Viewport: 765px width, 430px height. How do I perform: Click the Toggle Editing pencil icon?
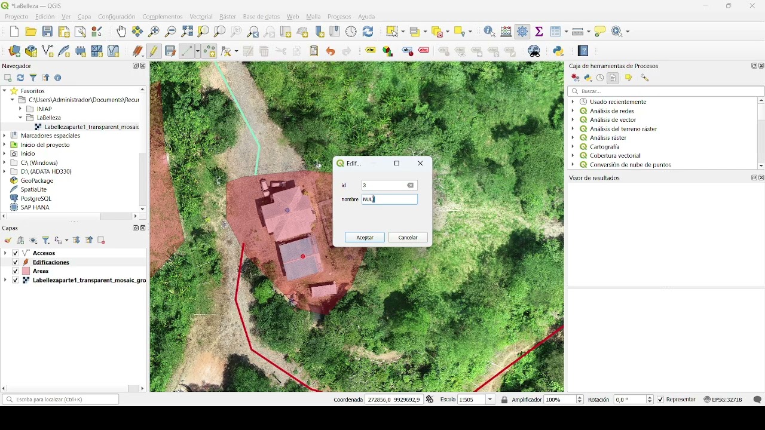tap(154, 52)
